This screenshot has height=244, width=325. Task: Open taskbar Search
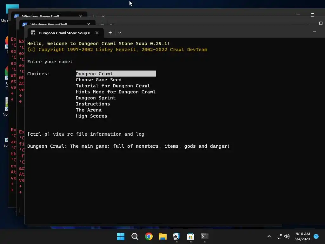pyautogui.click(x=135, y=236)
